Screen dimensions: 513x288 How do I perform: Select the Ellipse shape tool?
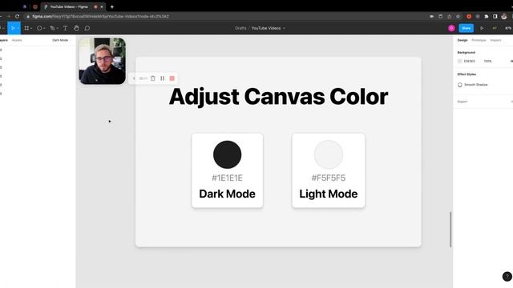[x=39, y=28]
